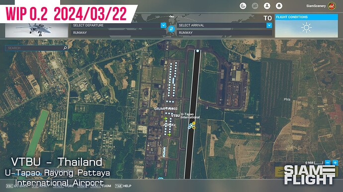Viewport: 343px width, 192px height.
Task: Expand the Select Arrival dropdown arrow
Action: point(269,25)
